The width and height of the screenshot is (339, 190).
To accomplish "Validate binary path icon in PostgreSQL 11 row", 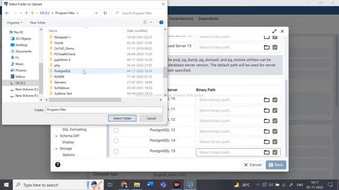I will click(275, 110).
